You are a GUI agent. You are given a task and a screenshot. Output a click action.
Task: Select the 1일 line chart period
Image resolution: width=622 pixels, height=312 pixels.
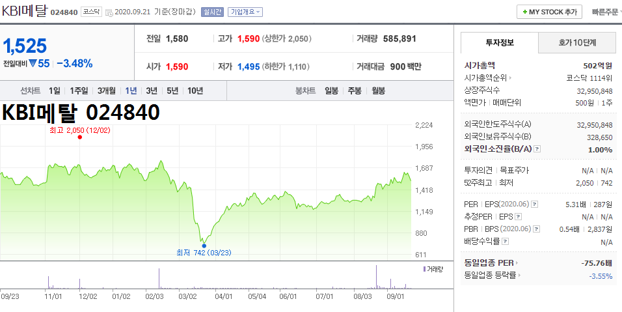point(55,91)
